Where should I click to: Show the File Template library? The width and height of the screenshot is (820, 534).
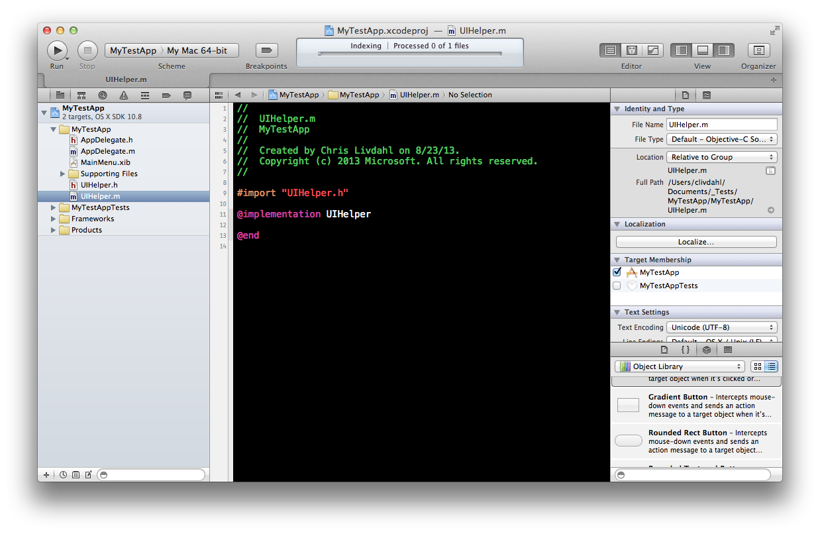click(664, 349)
